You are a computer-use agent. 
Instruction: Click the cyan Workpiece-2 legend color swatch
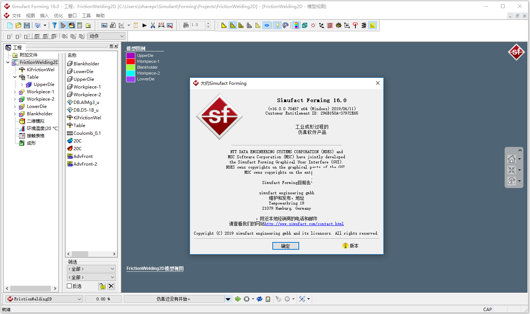pyautogui.click(x=131, y=73)
